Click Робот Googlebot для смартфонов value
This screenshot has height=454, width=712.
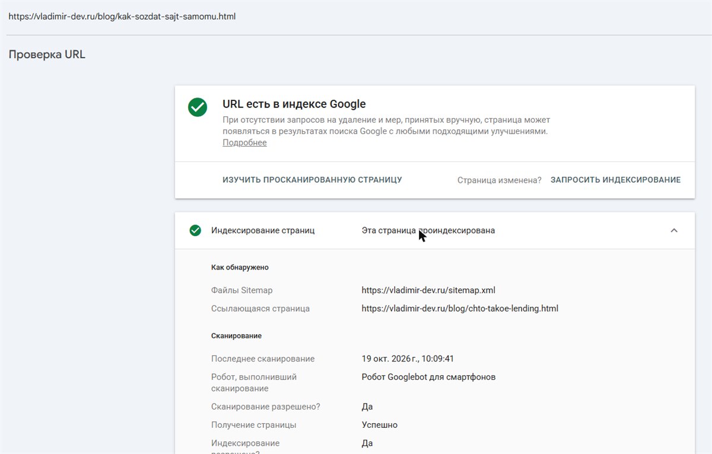(428, 377)
